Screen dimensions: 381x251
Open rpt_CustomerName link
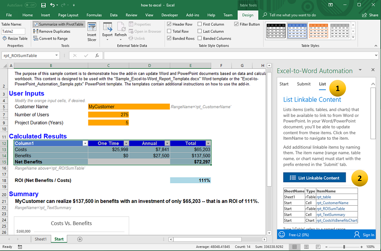pyautogui.click(x=333, y=203)
